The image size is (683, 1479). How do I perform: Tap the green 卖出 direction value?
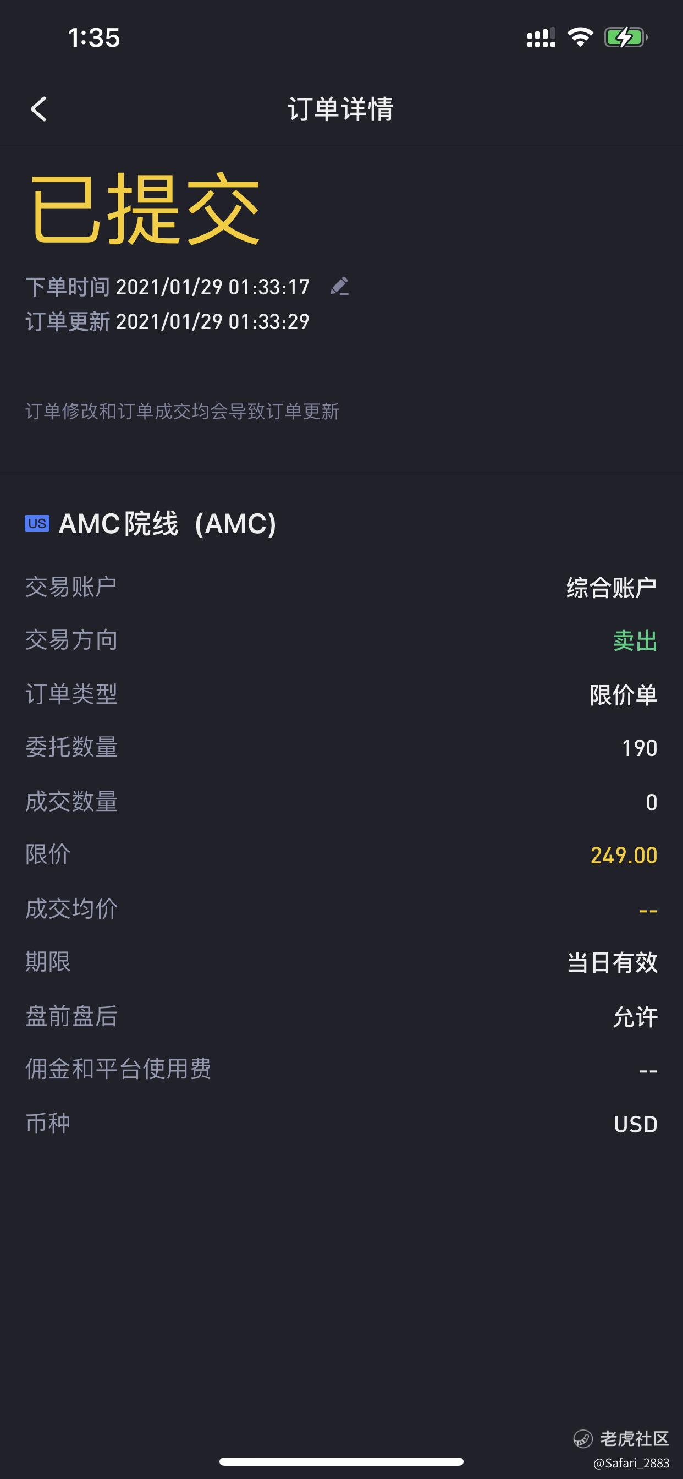(635, 641)
